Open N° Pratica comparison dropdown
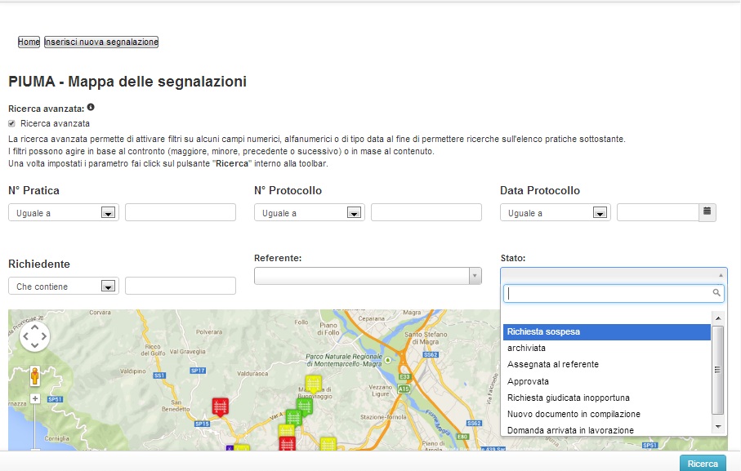The width and height of the screenshot is (741, 471). 64,212
